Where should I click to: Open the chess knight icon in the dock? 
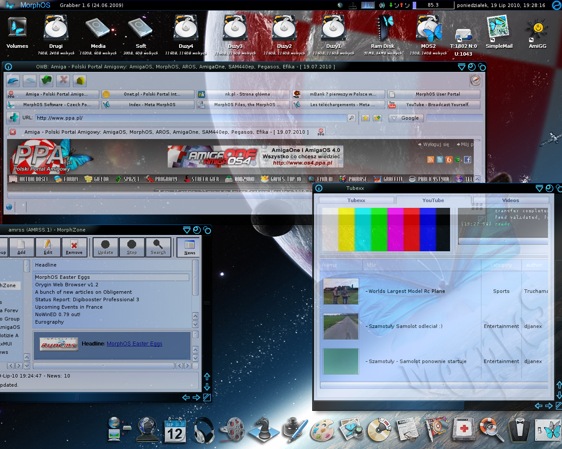[263, 430]
